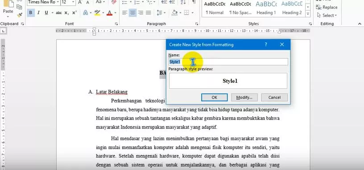Apply the No Spacing style
Viewport: 364px width, 170px height.
[240, 8]
